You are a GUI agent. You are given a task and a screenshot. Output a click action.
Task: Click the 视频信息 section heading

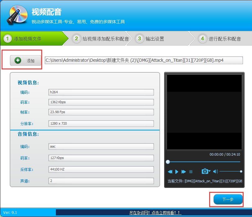click(x=28, y=83)
